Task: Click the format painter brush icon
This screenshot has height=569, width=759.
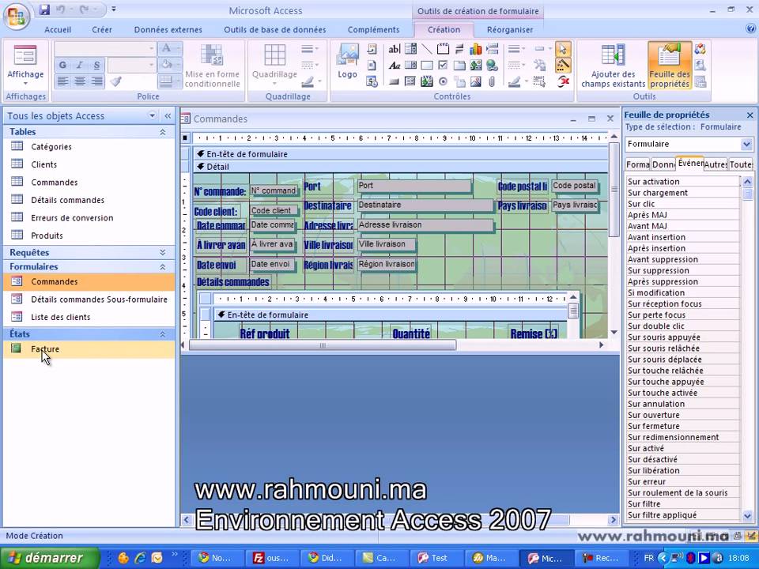Action: (x=115, y=81)
